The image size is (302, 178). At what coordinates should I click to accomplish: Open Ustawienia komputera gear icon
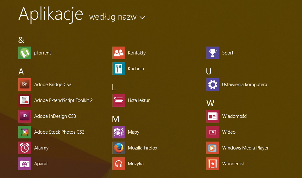[x=212, y=85]
